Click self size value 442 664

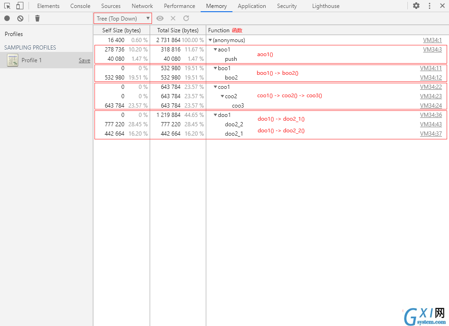[115, 134]
